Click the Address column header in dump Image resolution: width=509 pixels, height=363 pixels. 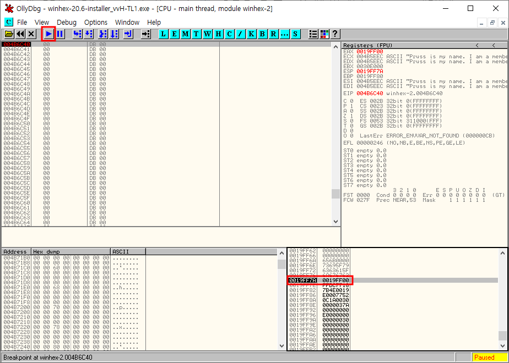click(x=16, y=251)
